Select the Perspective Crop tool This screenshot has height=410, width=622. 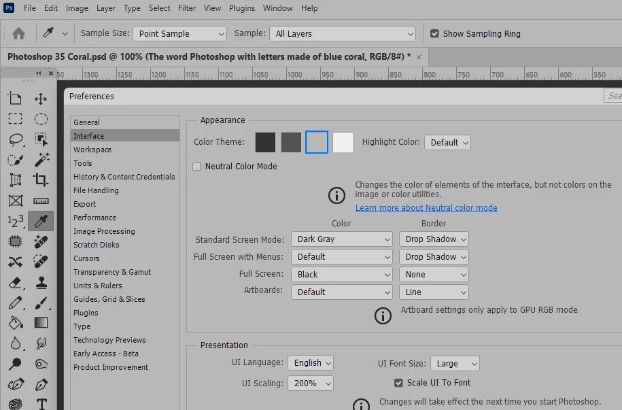(16, 180)
